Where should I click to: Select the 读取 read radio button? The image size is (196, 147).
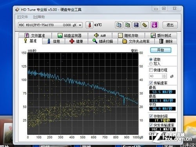pos(151,60)
